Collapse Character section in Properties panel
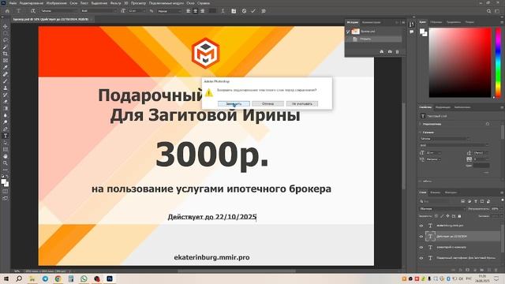 coord(421,133)
